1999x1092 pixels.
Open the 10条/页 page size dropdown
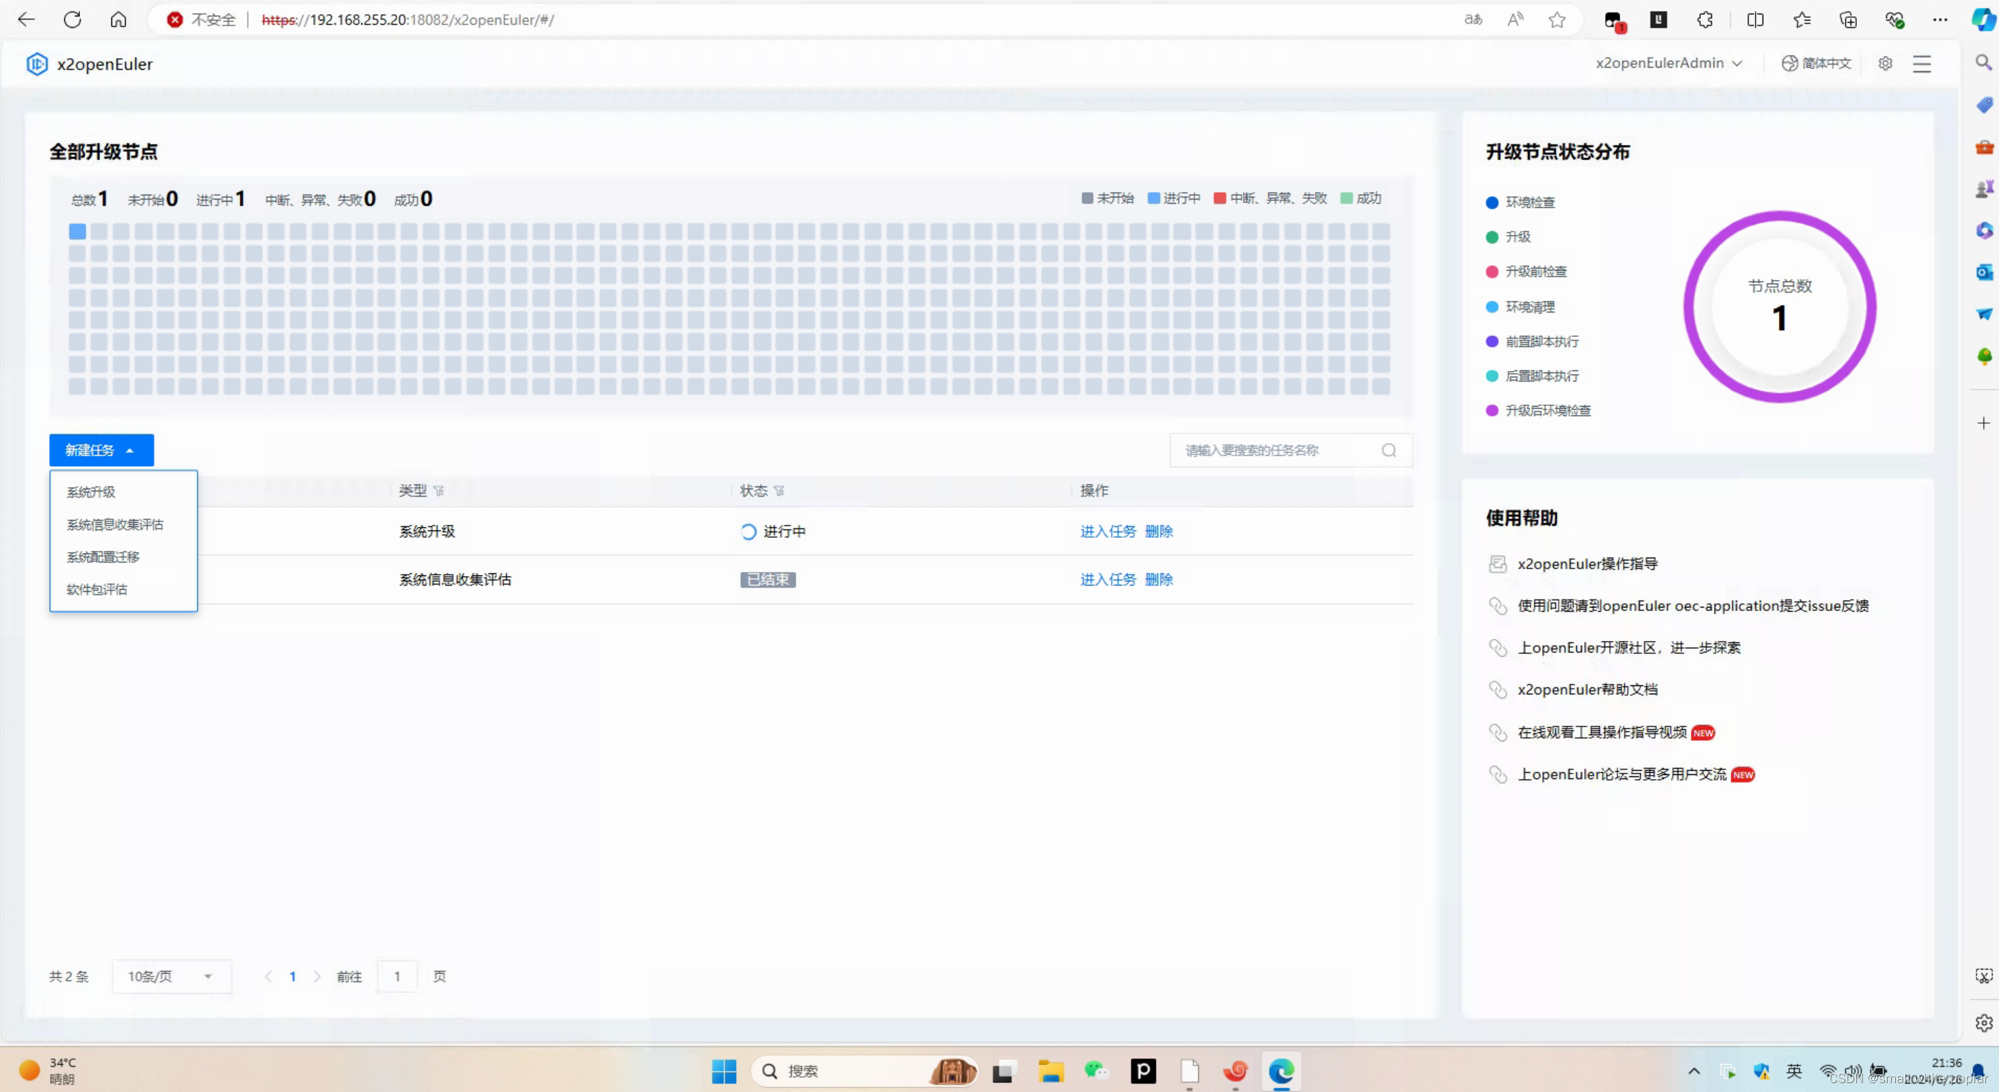tap(172, 977)
